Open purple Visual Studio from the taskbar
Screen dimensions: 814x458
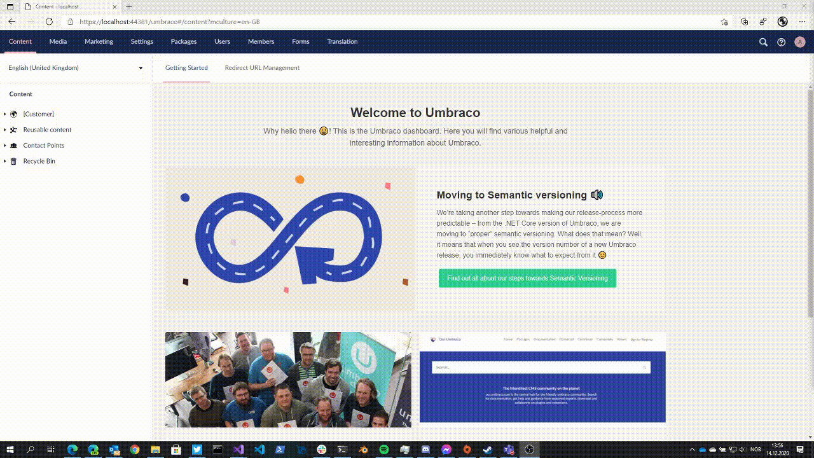point(238,450)
